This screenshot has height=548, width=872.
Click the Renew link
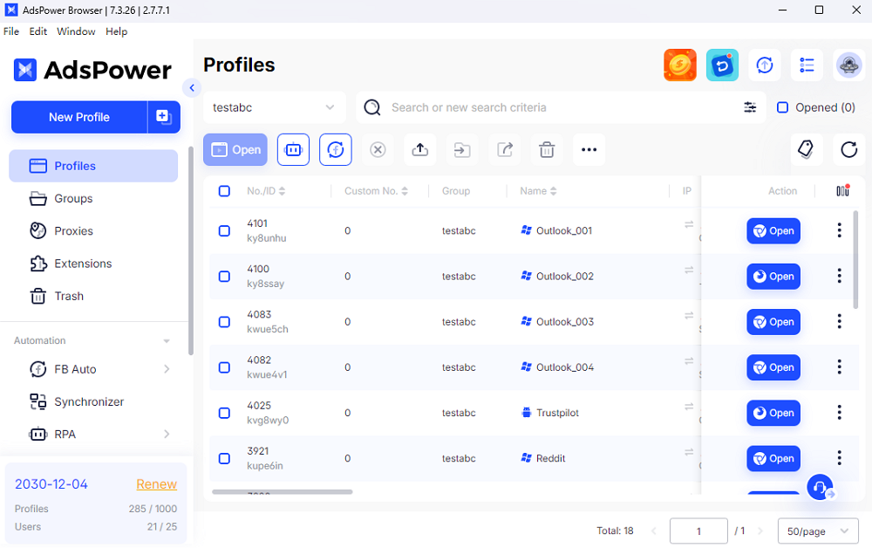tap(157, 483)
